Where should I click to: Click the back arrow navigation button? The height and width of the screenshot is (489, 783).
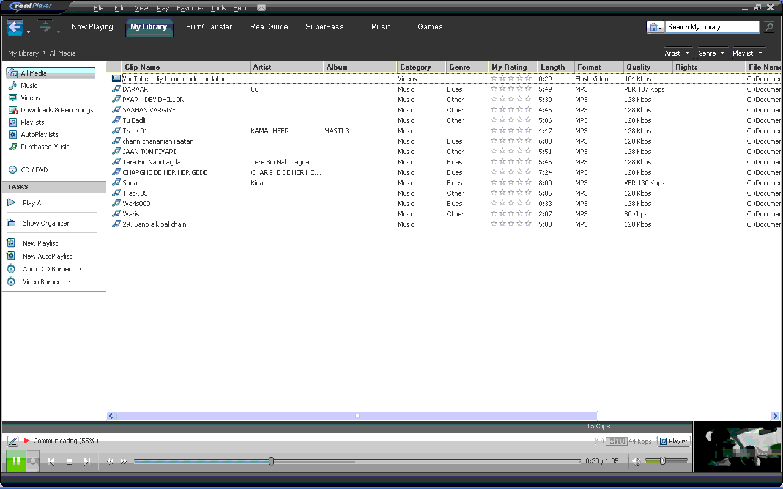click(x=15, y=28)
